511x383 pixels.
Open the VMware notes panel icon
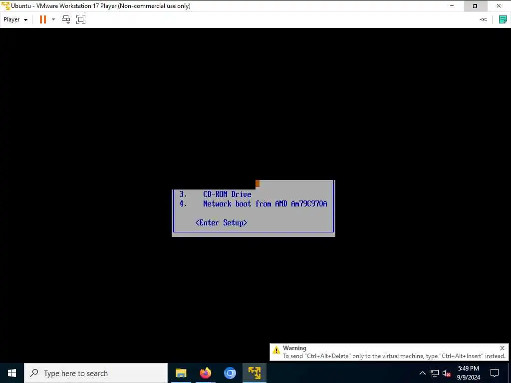tap(503, 19)
